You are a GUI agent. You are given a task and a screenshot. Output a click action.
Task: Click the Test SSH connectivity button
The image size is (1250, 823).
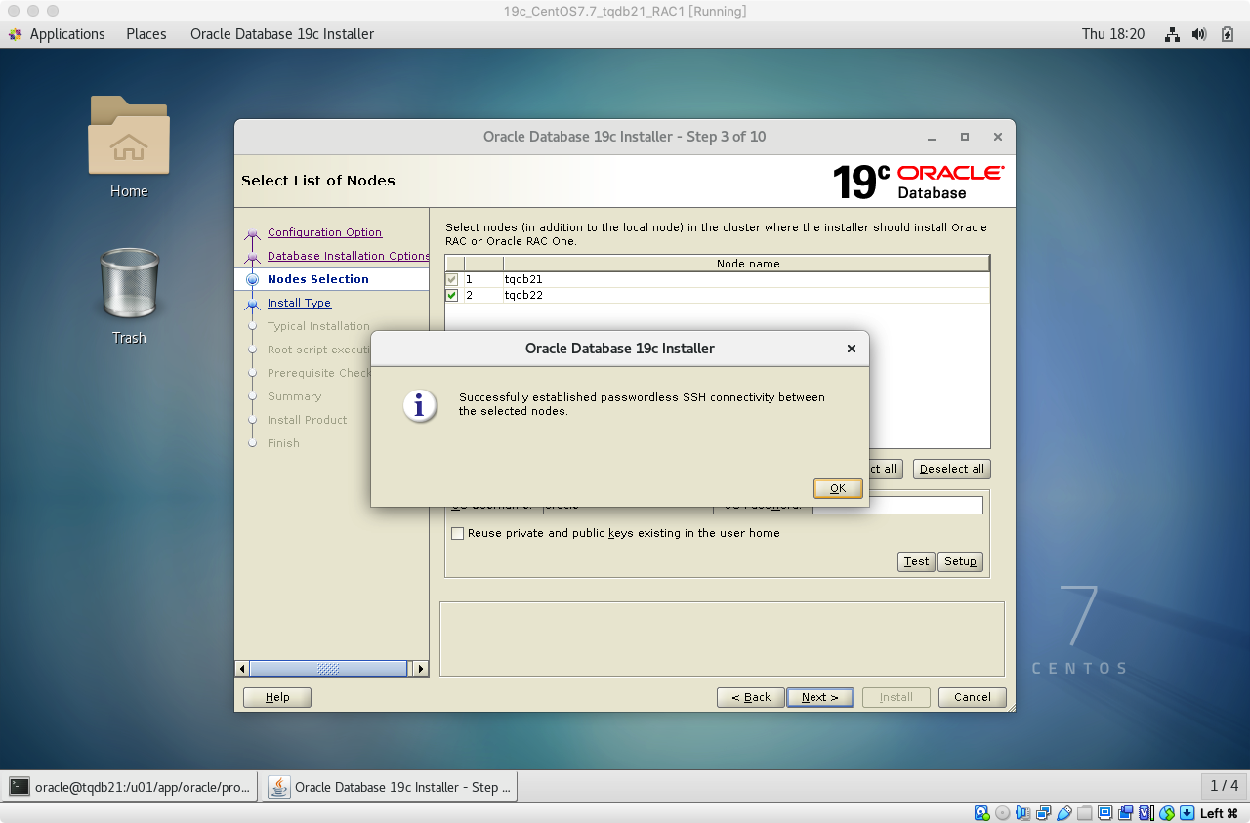click(x=916, y=561)
